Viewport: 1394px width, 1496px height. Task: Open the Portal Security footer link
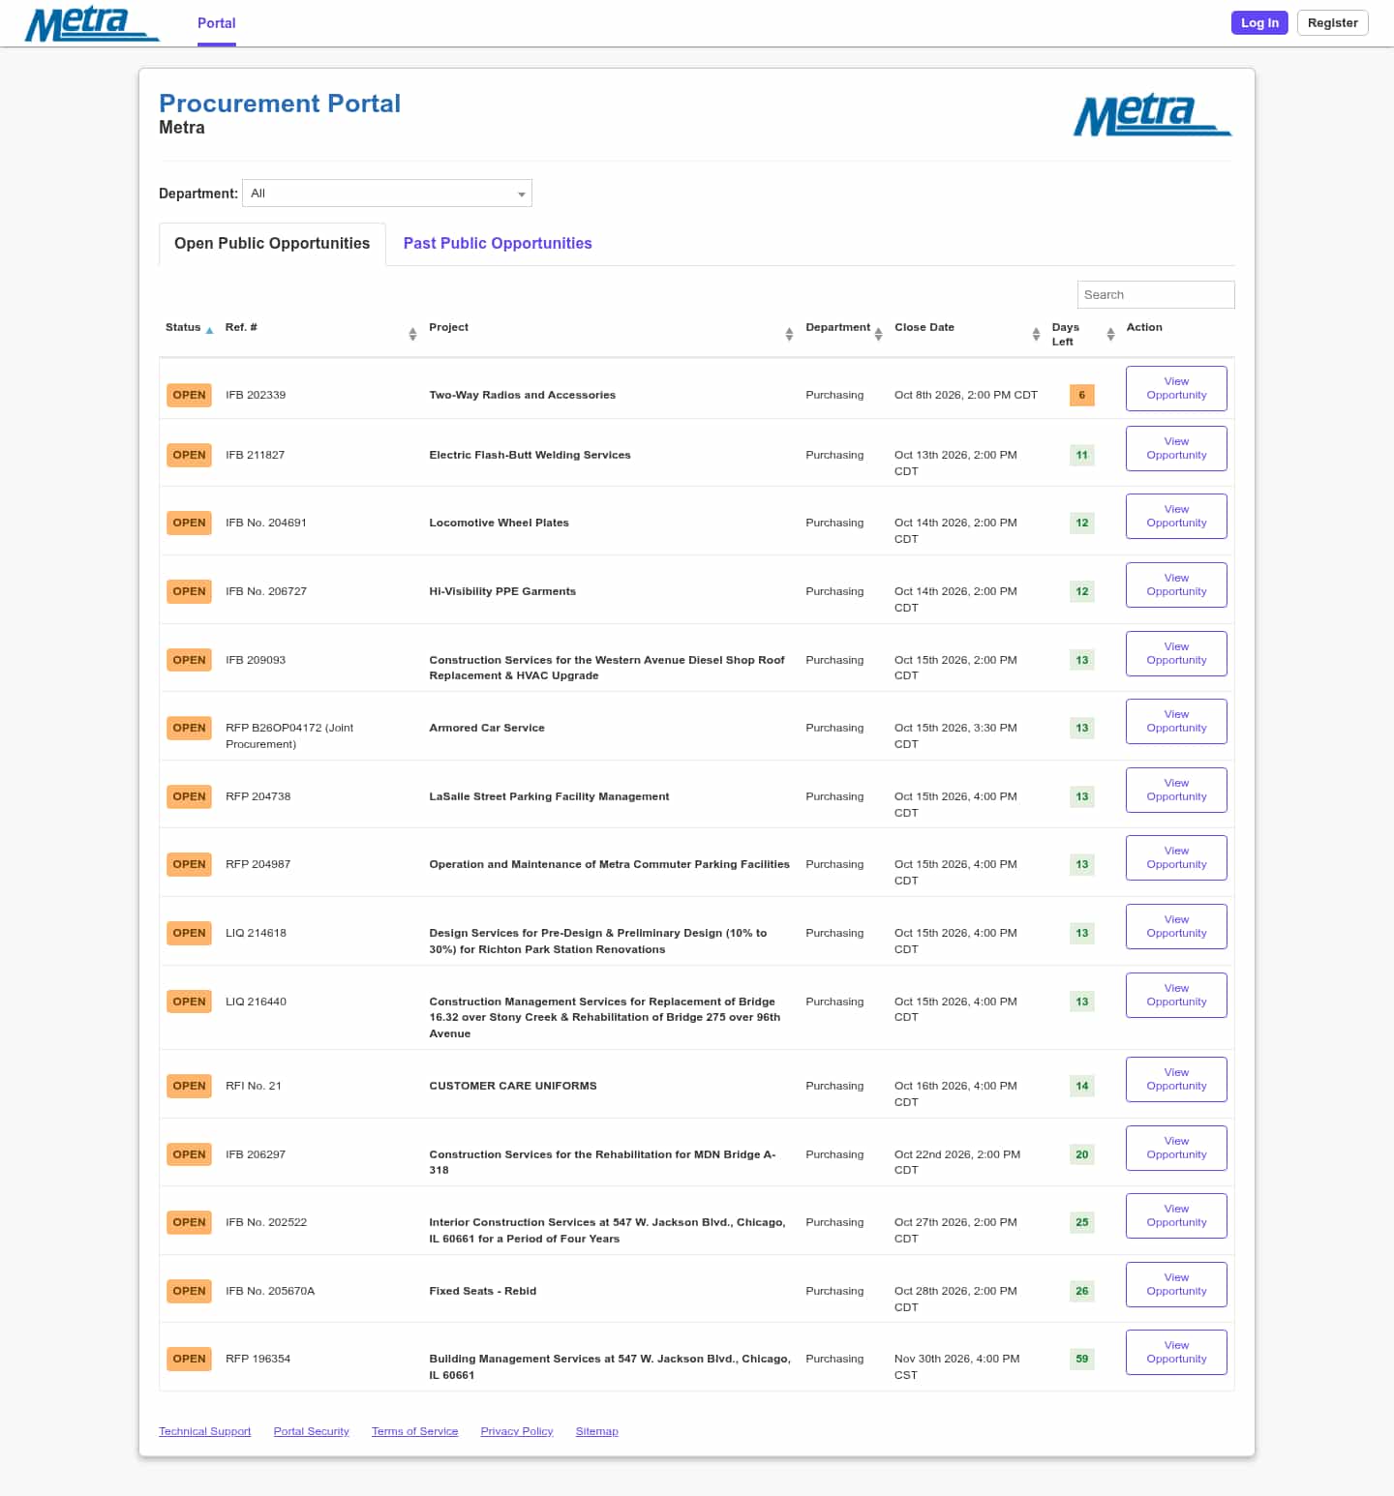(311, 1431)
